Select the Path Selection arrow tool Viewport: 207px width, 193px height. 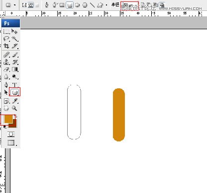(6, 92)
